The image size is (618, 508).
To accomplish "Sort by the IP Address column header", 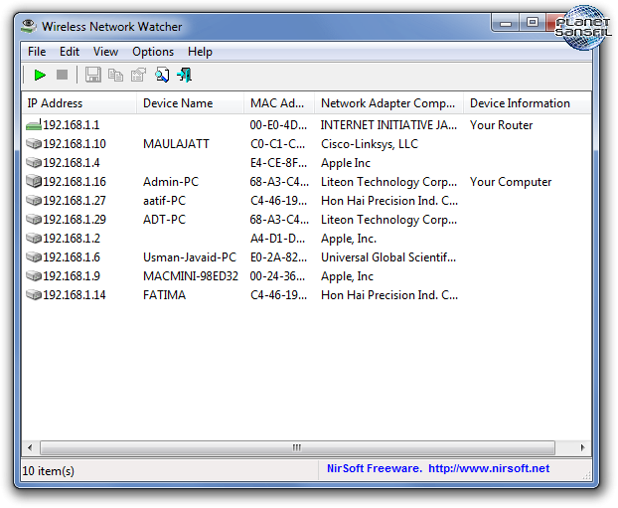I will click(78, 103).
